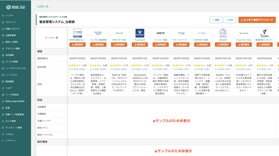Open 比較表管理 in the sidebar
This screenshot has height=156, width=279.
coord(11,35)
